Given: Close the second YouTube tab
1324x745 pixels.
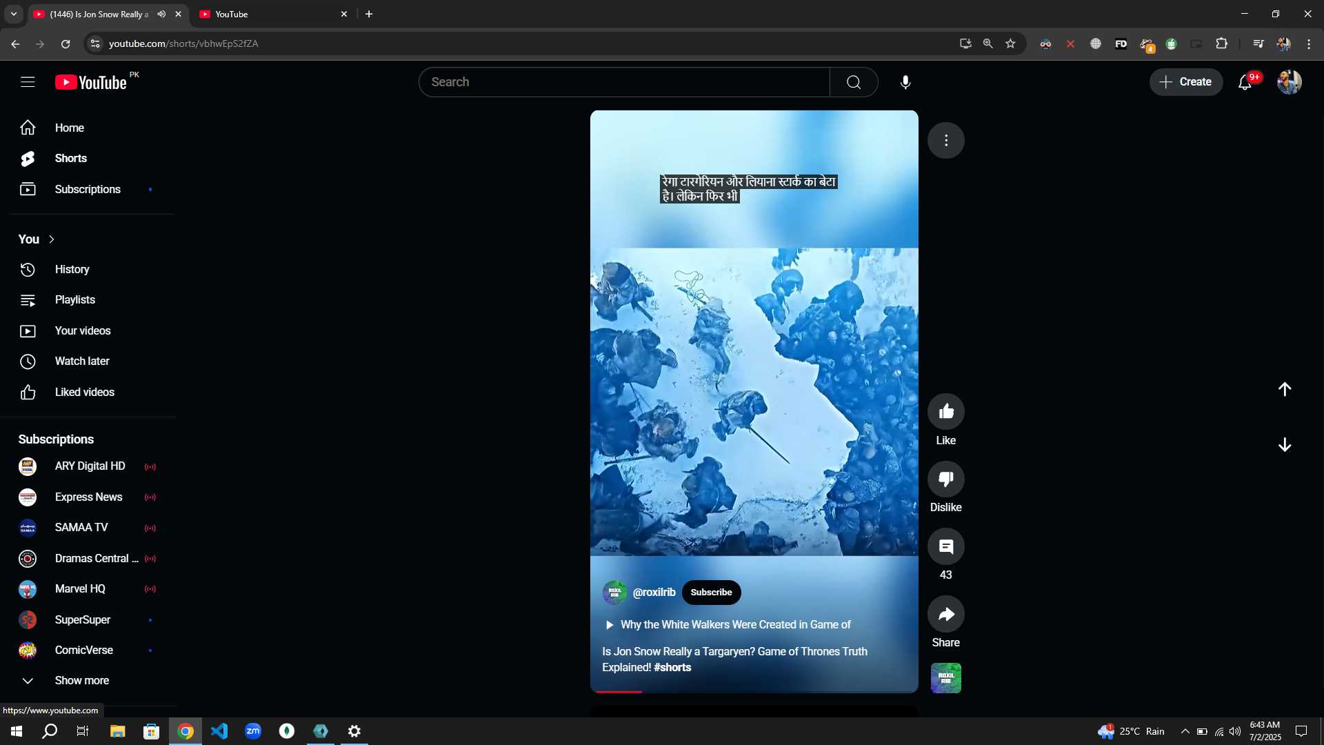Looking at the screenshot, I should click(344, 14).
